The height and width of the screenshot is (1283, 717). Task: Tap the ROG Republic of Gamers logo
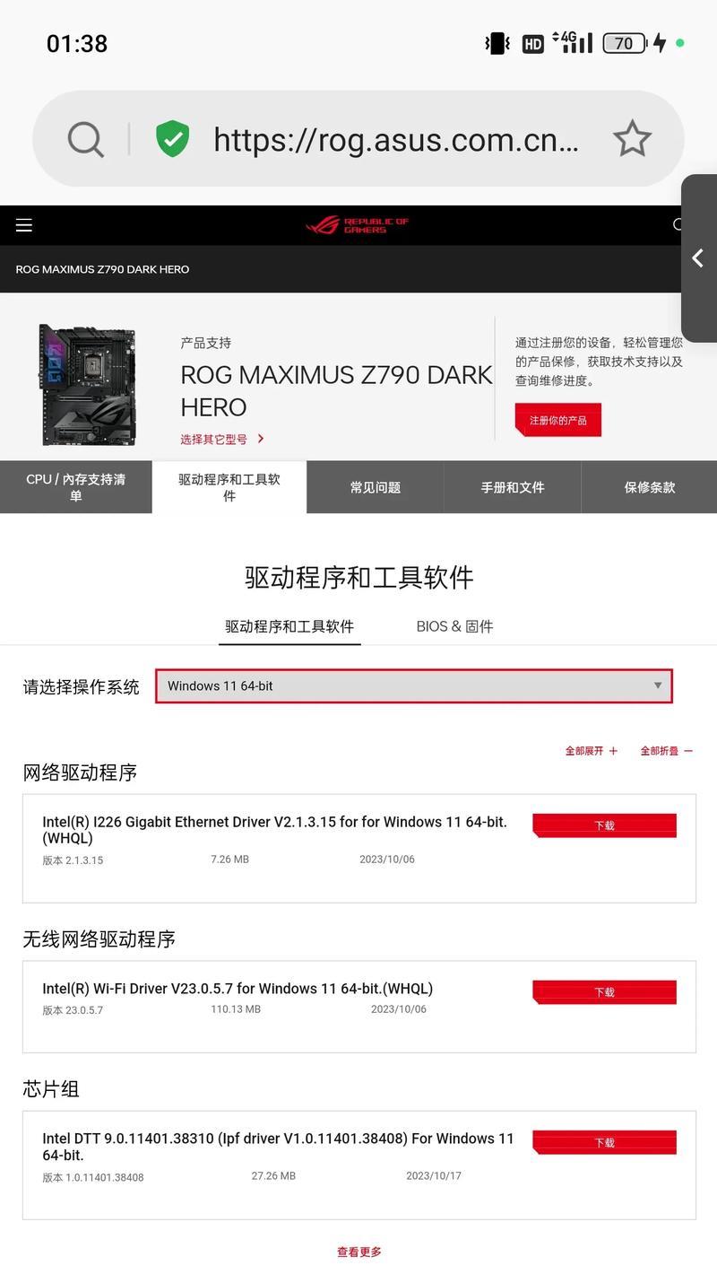357,225
